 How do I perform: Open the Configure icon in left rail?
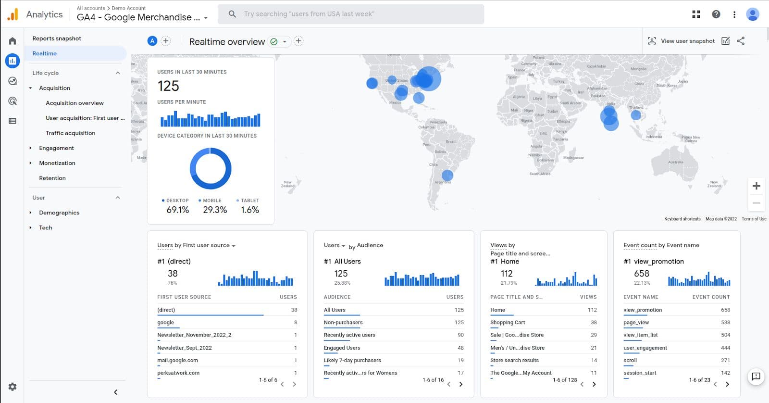tap(12, 121)
